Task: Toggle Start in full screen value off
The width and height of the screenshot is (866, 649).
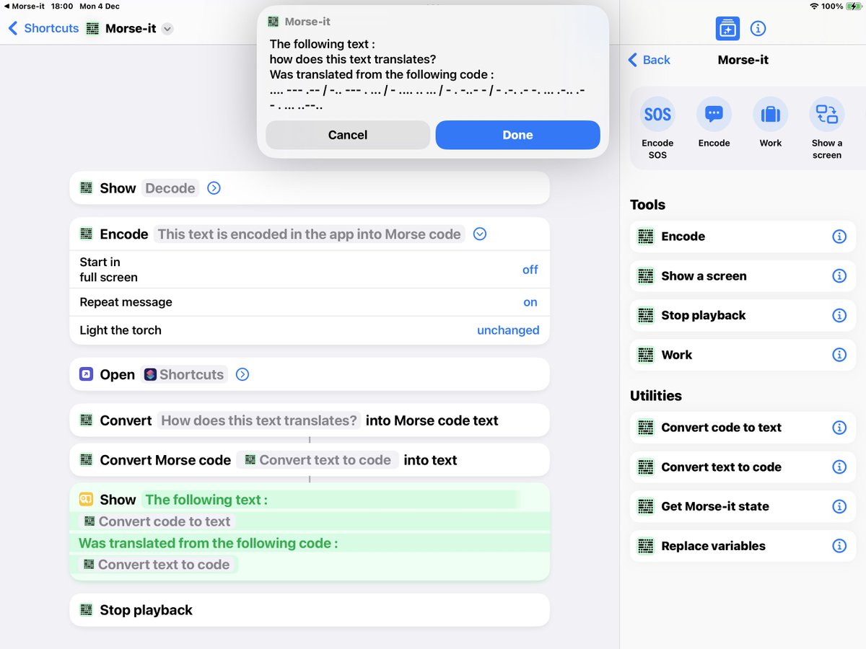Action: click(530, 270)
